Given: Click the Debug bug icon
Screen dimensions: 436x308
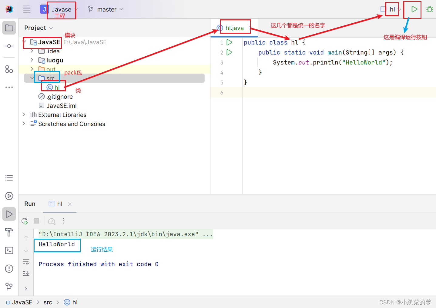Looking at the screenshot, I should (430, 9).
